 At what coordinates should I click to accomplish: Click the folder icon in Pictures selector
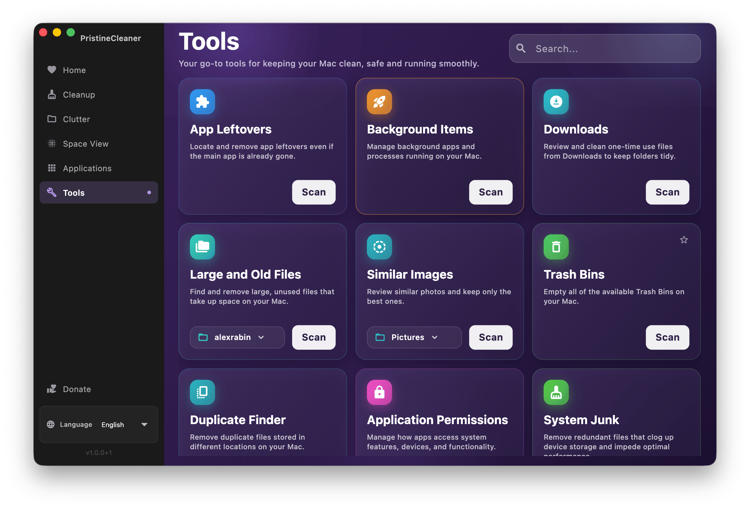tap(380, 337)
